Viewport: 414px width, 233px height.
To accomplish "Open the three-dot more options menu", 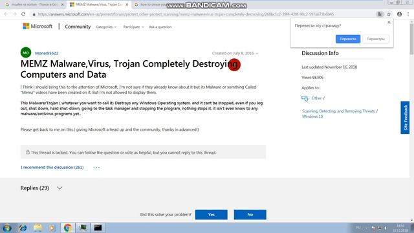I will (96, 168).
